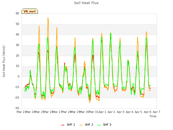The width and height of the screenshot is (173, 130).
Task: Click the VR_met annotation label
Action: pyautogui.click(x=30, y=11)
